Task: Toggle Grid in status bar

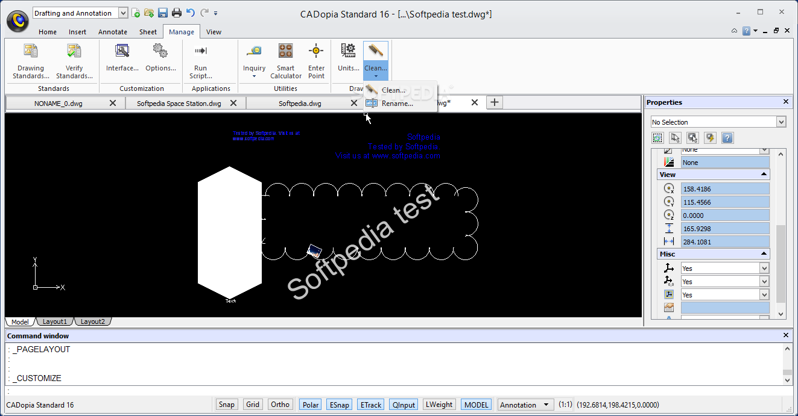Action: pos(253,405)
